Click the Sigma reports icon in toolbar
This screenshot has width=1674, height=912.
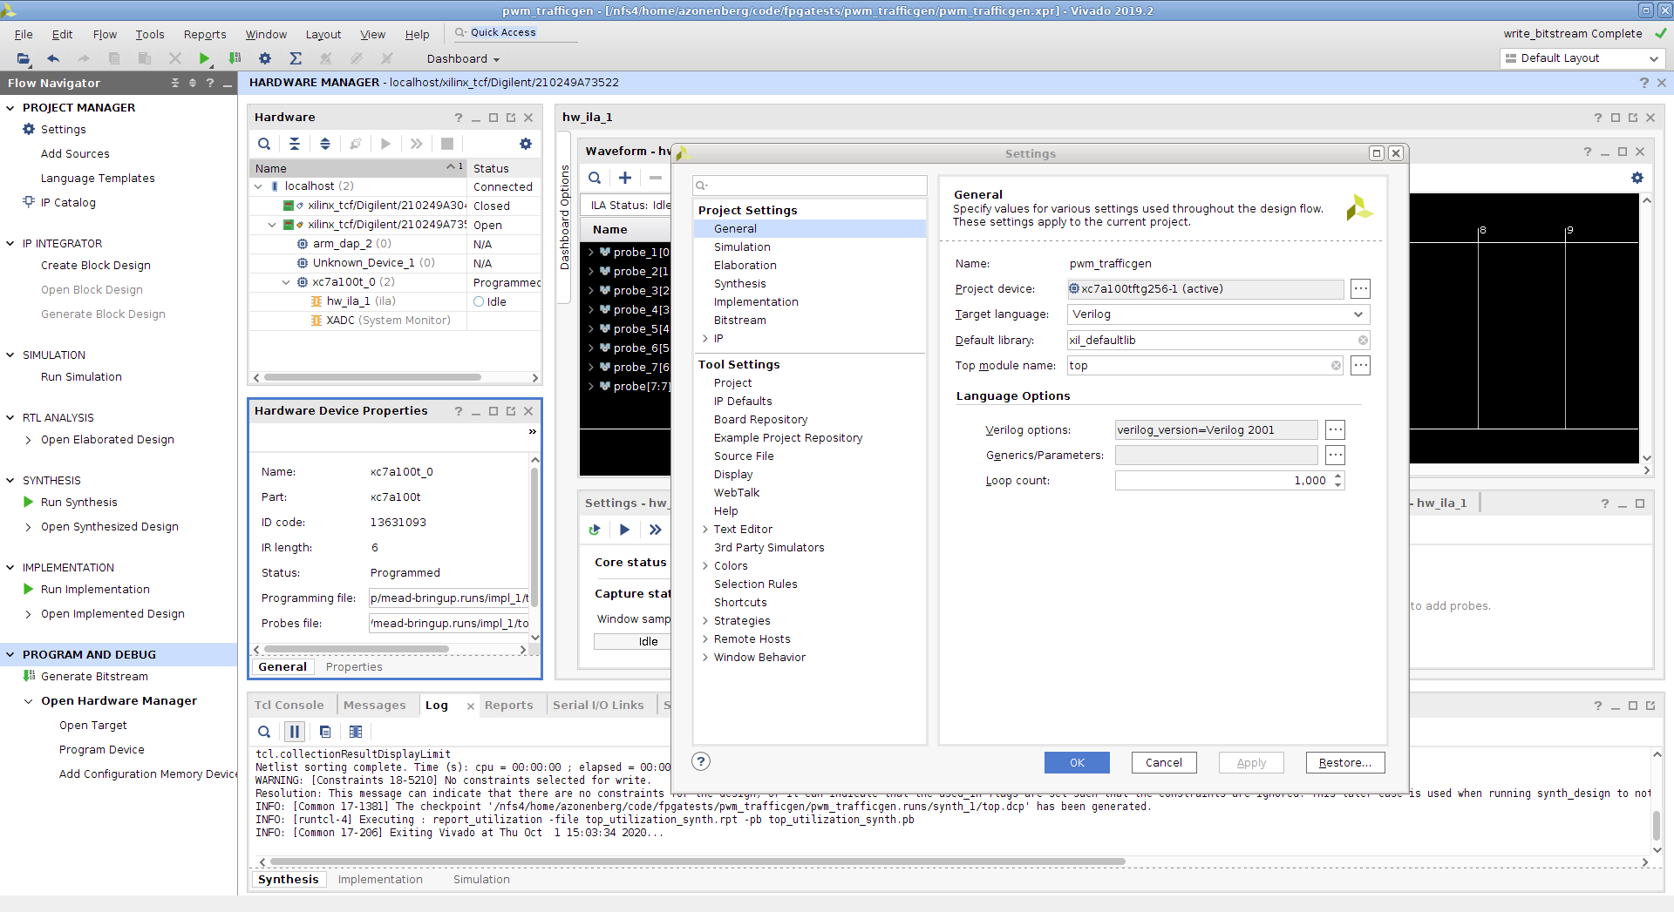point(296,58)
